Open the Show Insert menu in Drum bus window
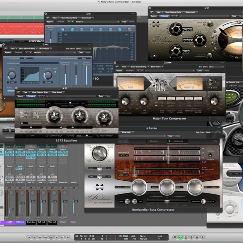 point(128,132)
